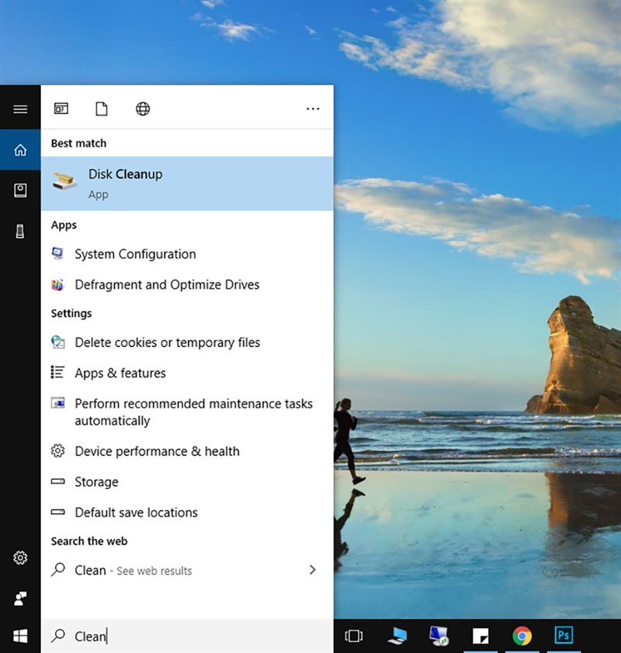Open the Notebook icon in sidebar
The image size is (621, 653).
20,190
